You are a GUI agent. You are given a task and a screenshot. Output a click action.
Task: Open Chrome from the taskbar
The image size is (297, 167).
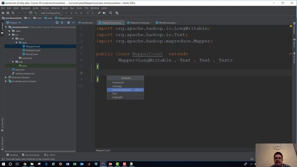pos(25,164)
